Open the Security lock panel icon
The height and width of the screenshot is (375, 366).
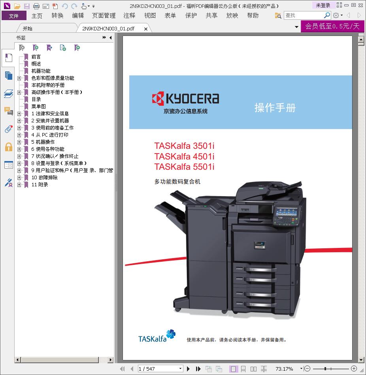click(x=9, y=147)
